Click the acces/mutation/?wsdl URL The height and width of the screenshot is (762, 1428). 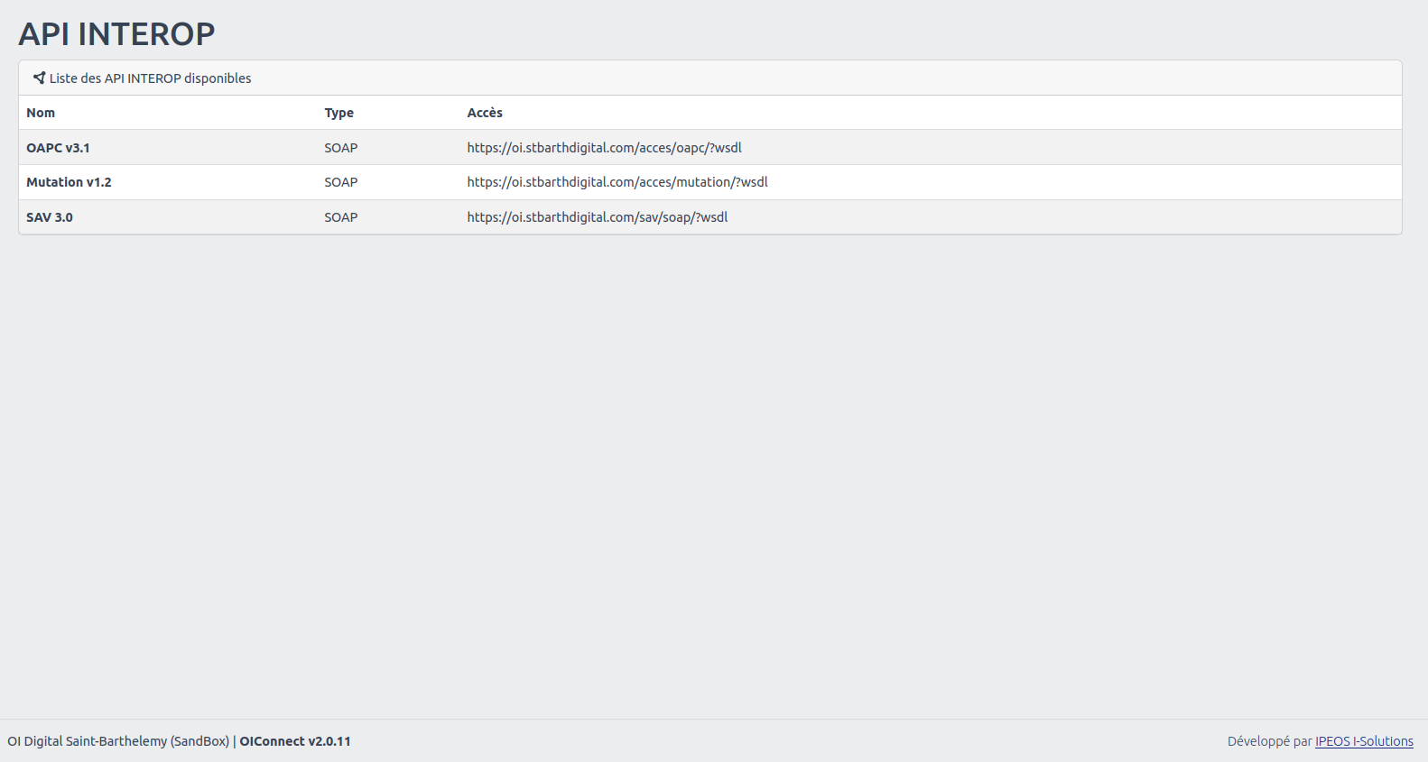click(617, 182)
